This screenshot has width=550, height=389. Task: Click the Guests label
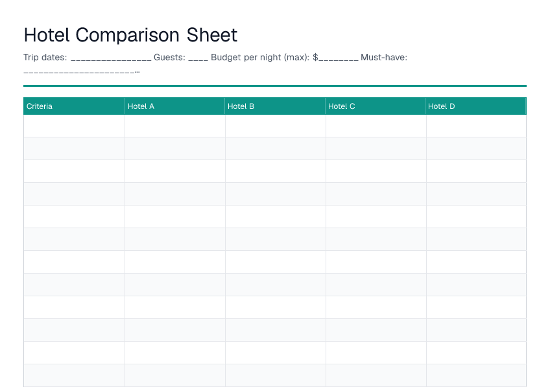169,57
